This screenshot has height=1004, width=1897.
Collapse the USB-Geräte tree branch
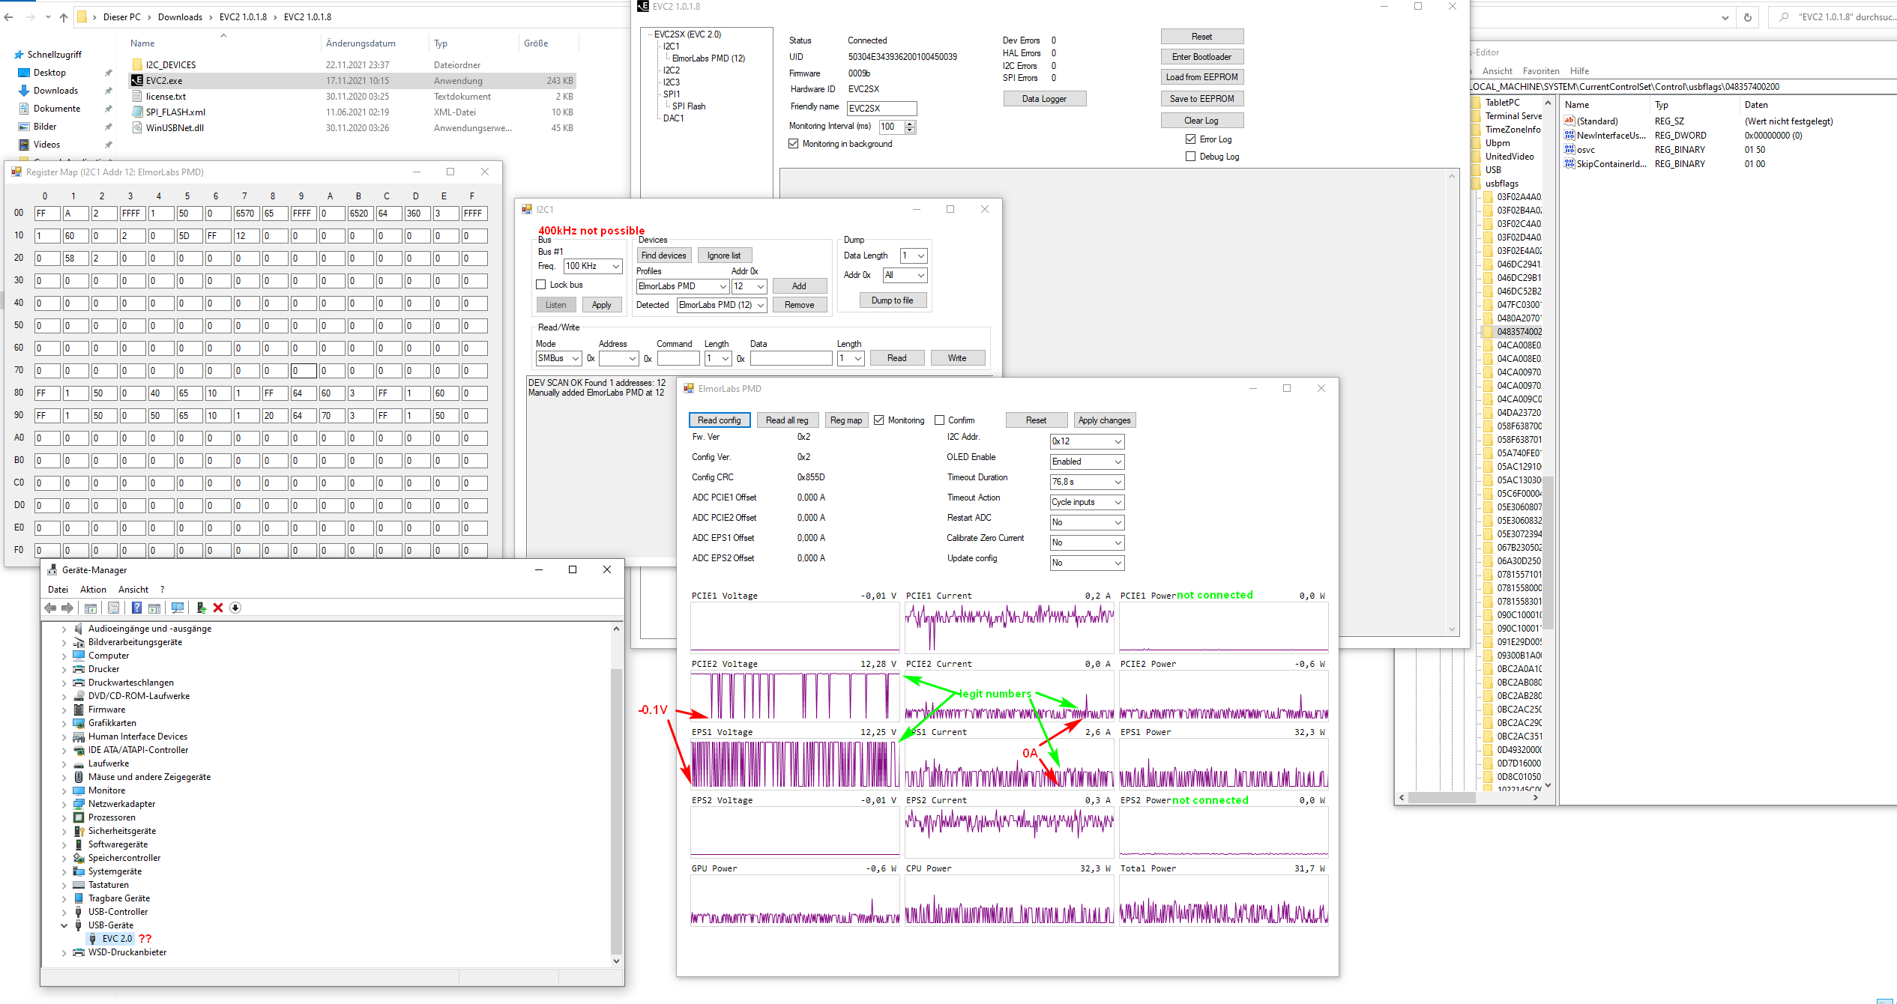[64, 925]
